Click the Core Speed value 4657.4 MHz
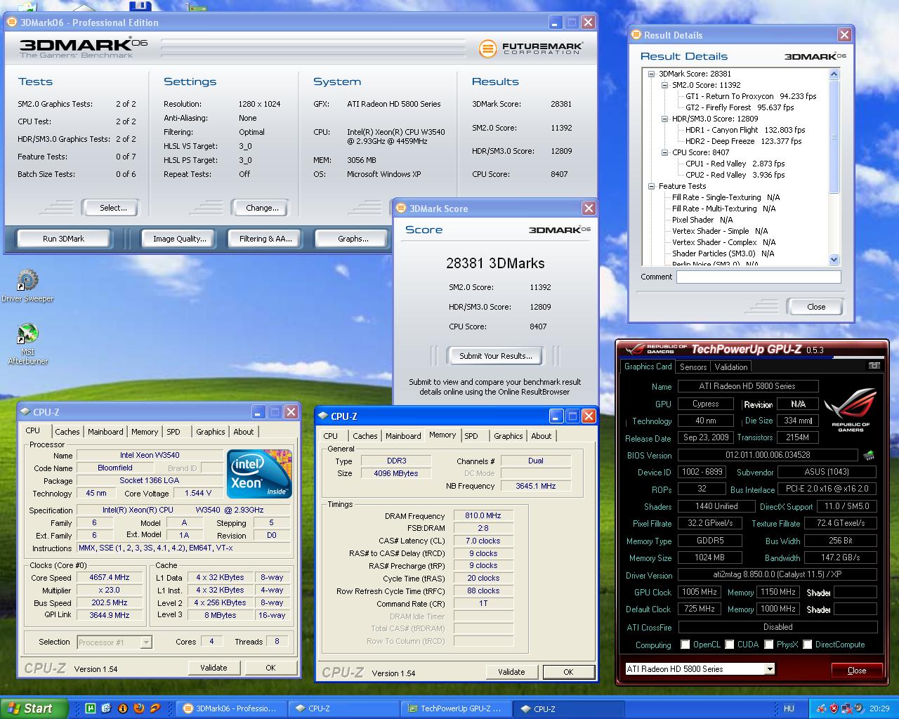The width and height of the screenshot is (899, 719). [x=110, y=577]
